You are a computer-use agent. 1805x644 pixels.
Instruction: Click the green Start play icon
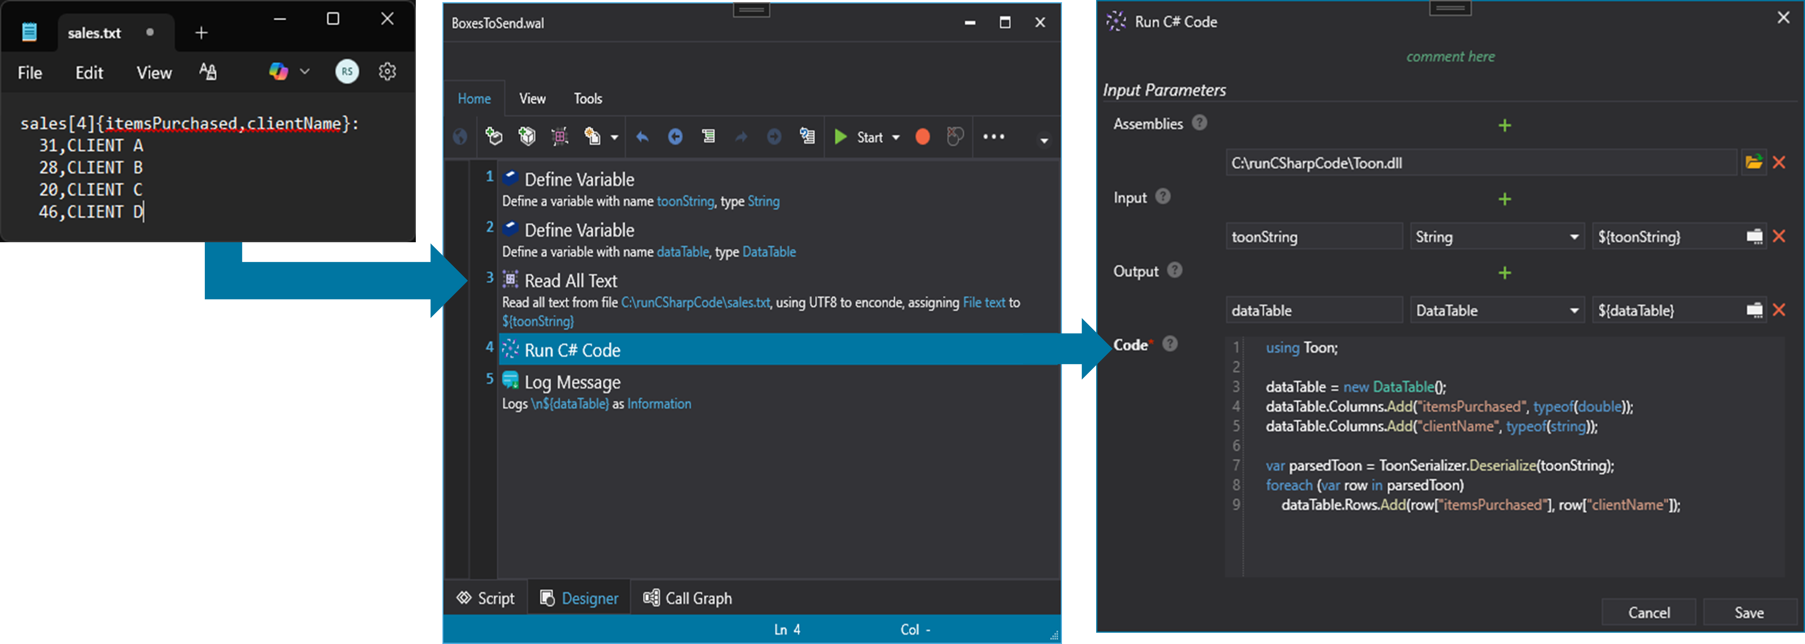(x=840, y=137)
